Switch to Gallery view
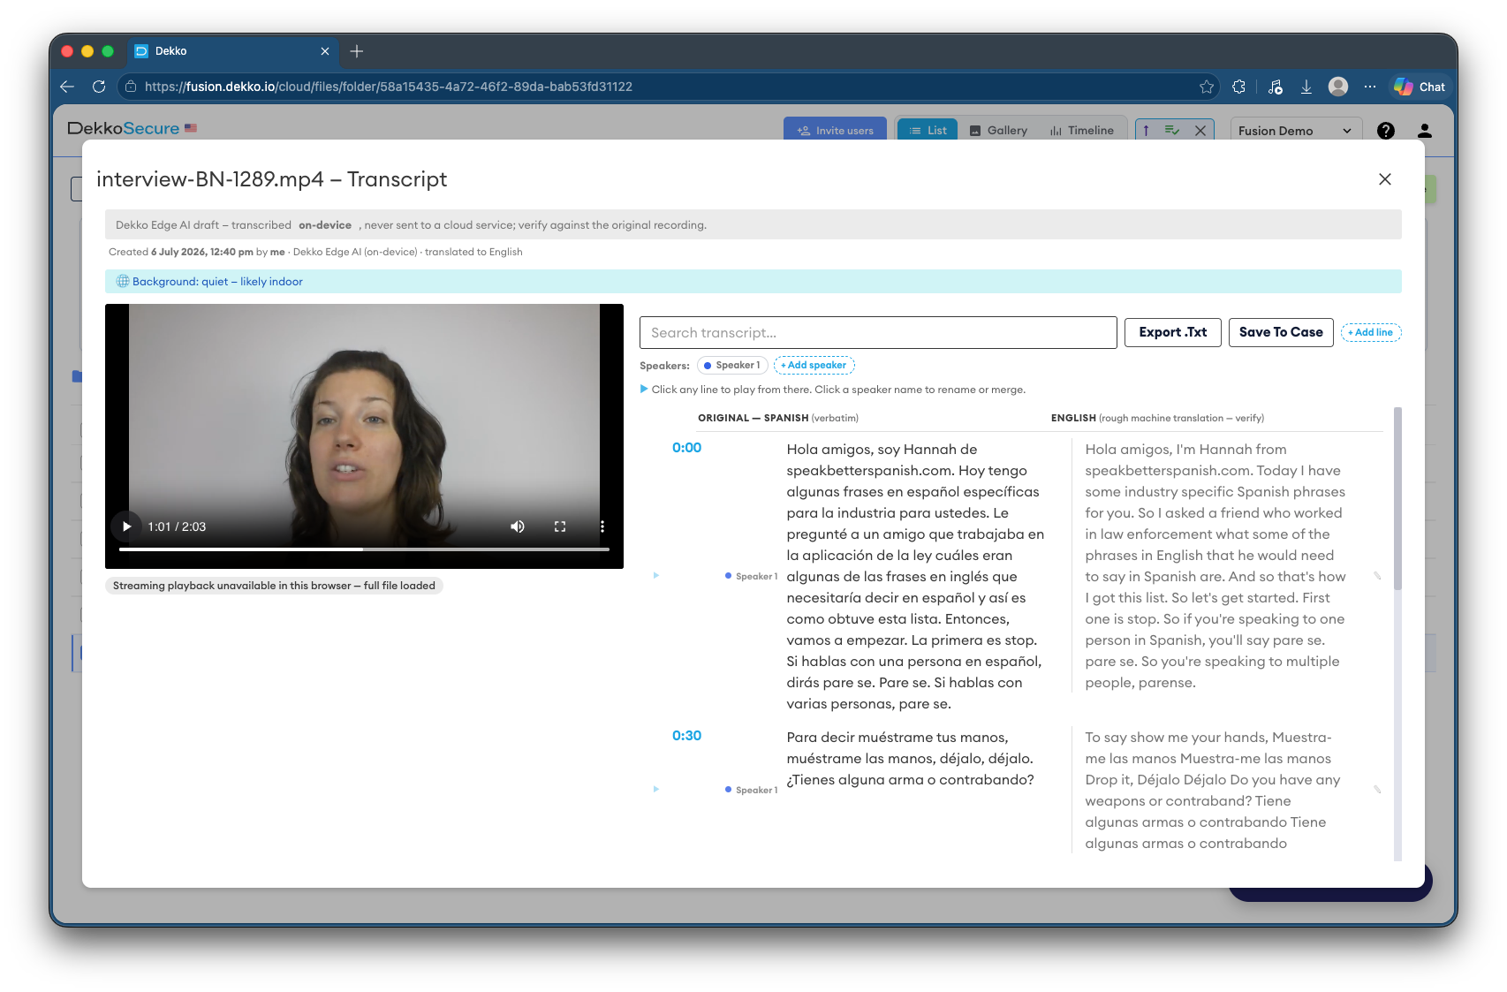Image resolution: width=1507 pixels, height=992 pixels. coord(998,130)
